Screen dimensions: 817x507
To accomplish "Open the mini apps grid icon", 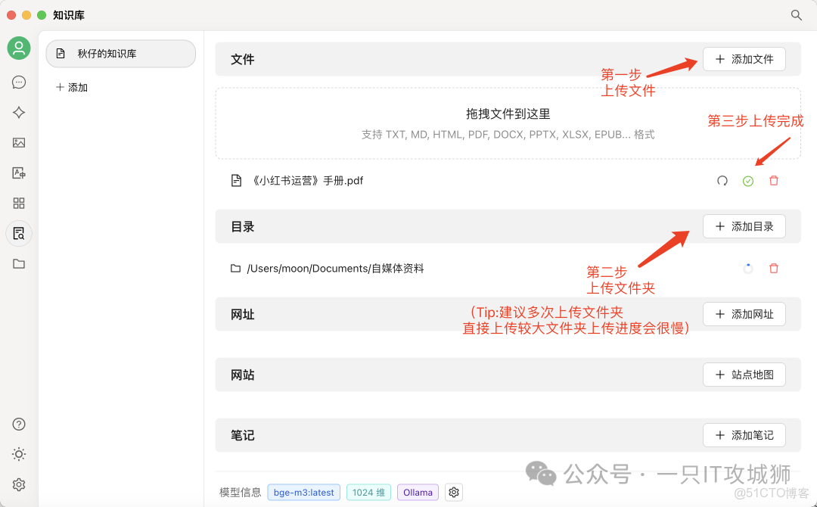I will tap(18, 203).
